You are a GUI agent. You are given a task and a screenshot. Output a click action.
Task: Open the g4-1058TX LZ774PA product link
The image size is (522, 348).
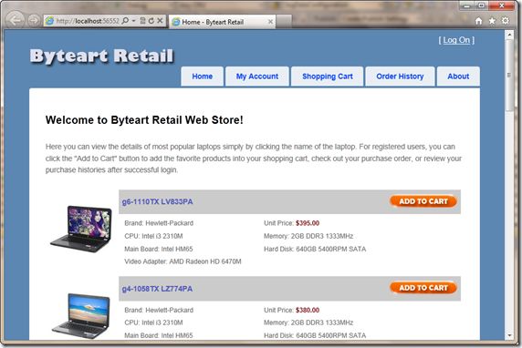click(157, 289)
